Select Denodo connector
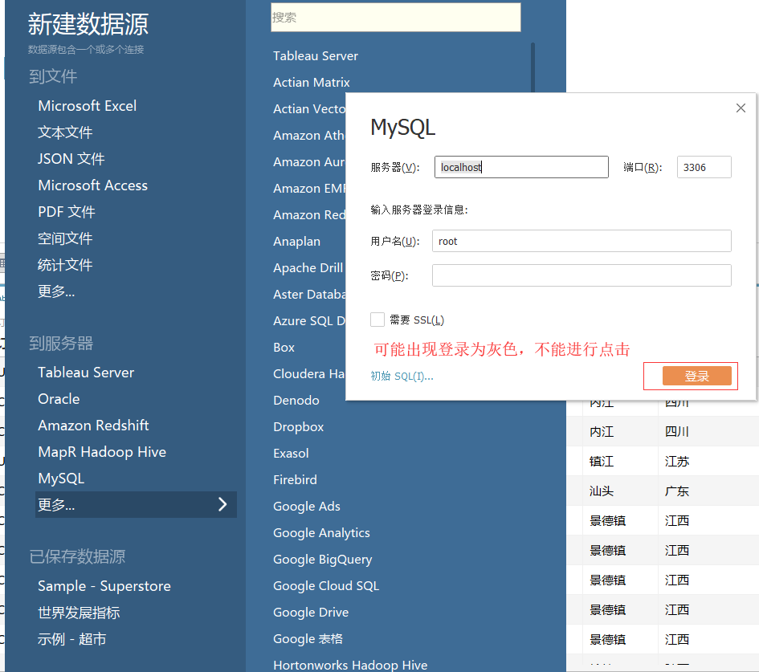 (296, 400)
